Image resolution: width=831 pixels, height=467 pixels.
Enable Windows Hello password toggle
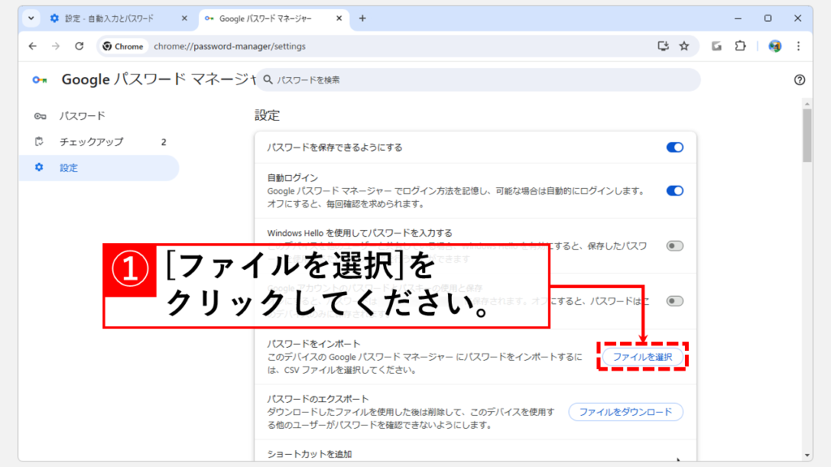[x=674, y=246]
